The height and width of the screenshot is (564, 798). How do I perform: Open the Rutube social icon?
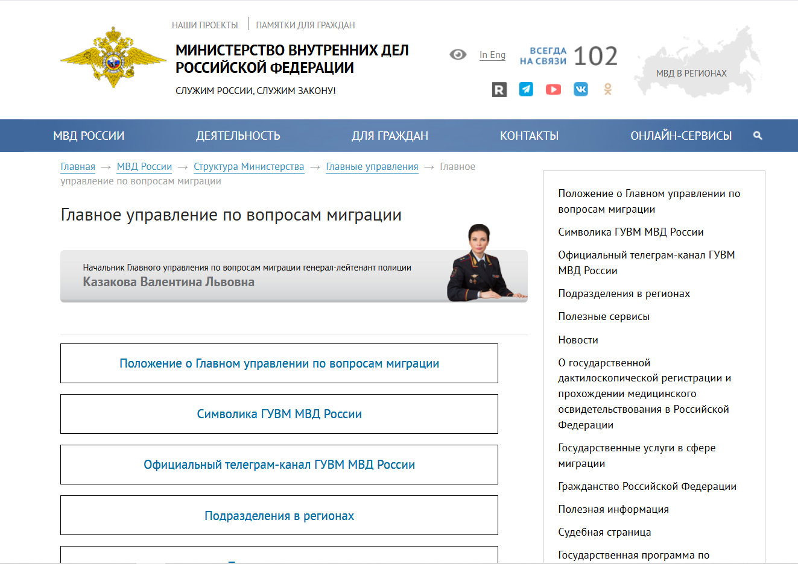[499, 90]
